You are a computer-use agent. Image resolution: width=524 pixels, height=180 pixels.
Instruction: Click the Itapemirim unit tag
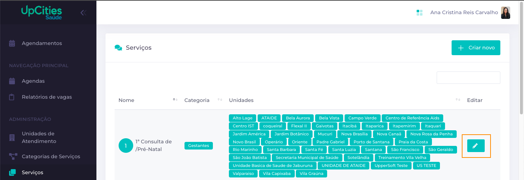[x=404, y=126]
